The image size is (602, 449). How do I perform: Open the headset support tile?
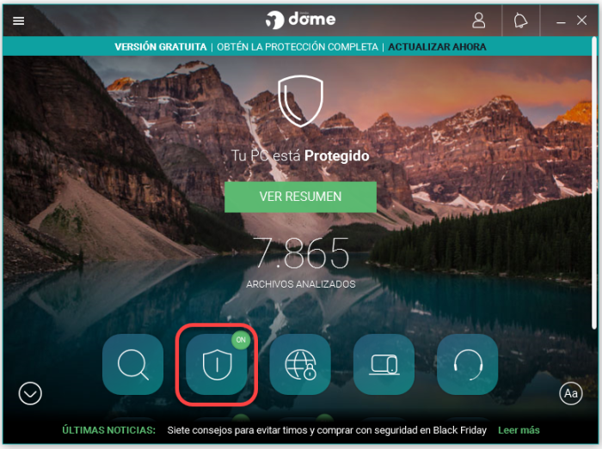[x=468, y=364]
